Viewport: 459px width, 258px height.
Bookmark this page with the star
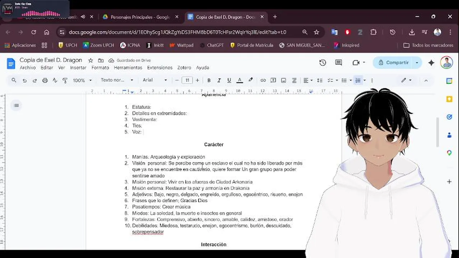click(316, 32)
